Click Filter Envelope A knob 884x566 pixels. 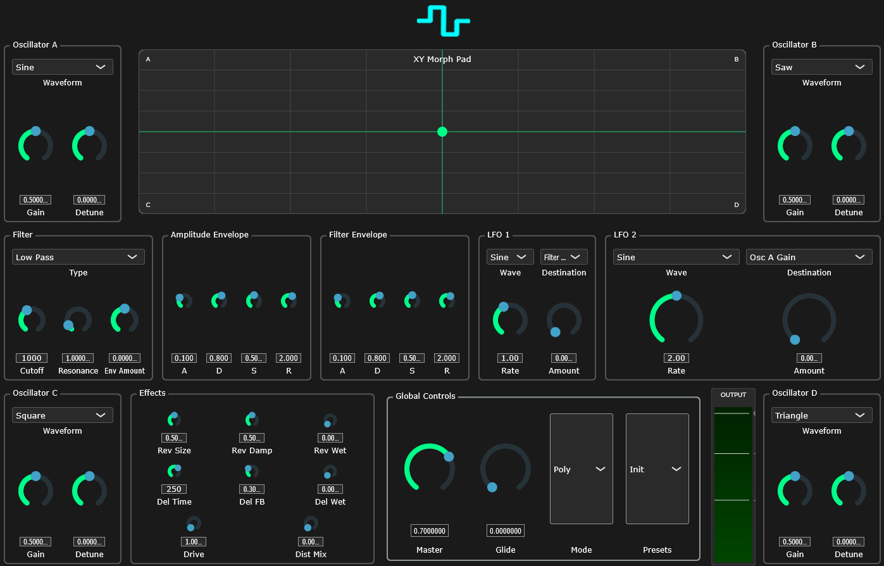(x=342, y=301)
